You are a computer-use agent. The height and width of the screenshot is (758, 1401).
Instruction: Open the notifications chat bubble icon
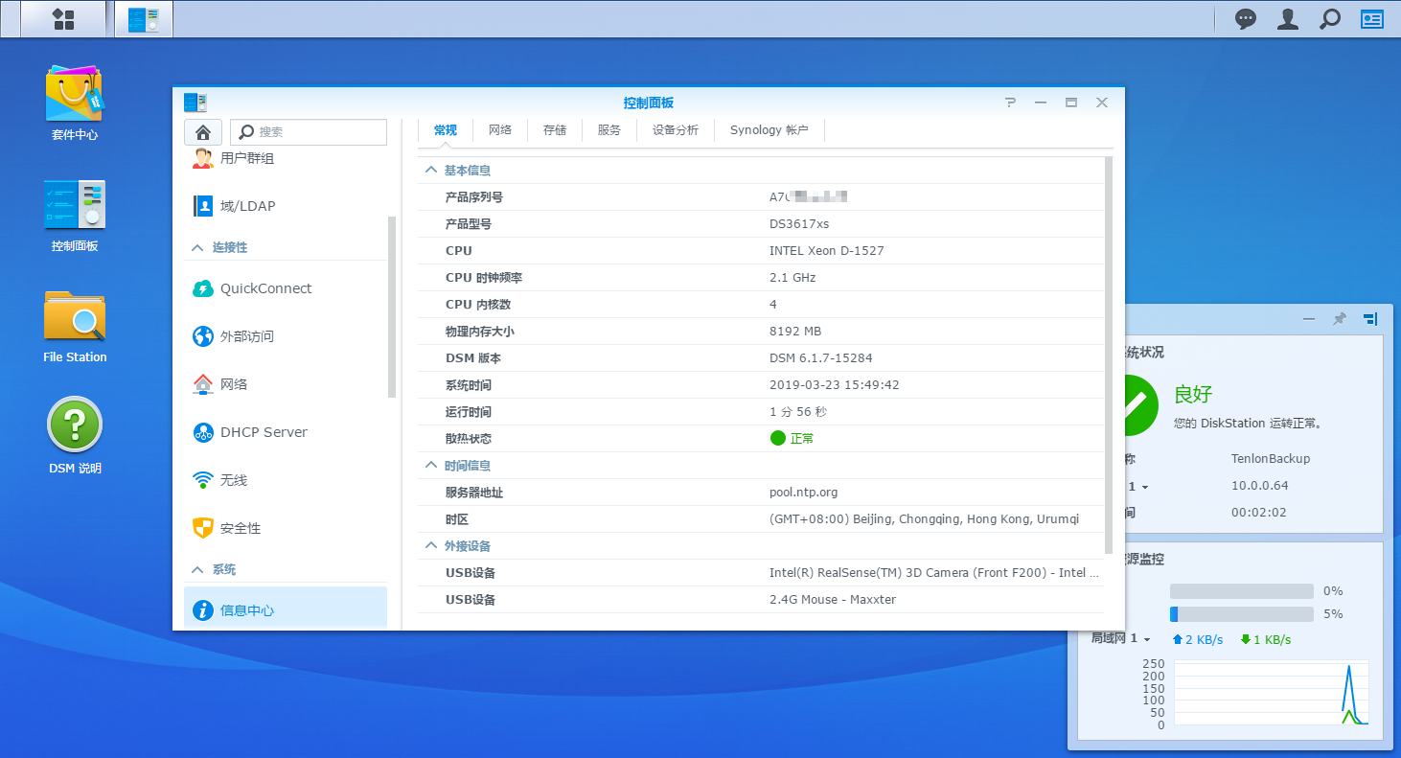coord(1246,19)
